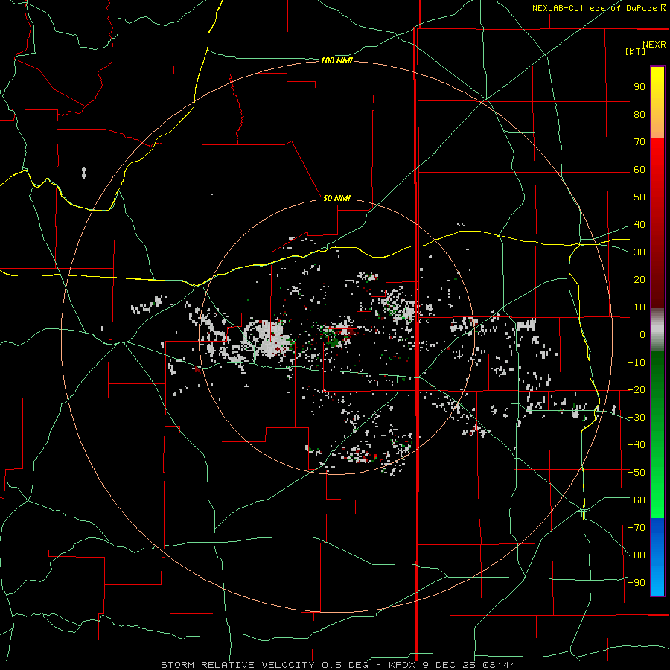Click the KFDX radar site identifier

(x=403, y=665)
